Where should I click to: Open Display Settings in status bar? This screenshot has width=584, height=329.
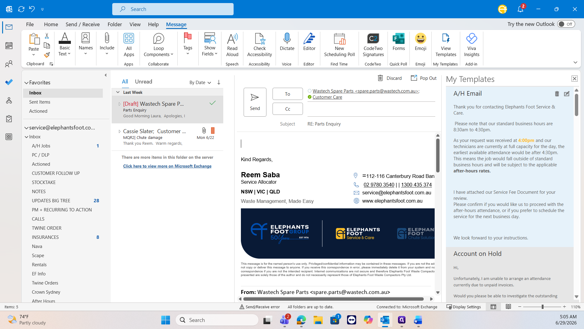[464, 307]
